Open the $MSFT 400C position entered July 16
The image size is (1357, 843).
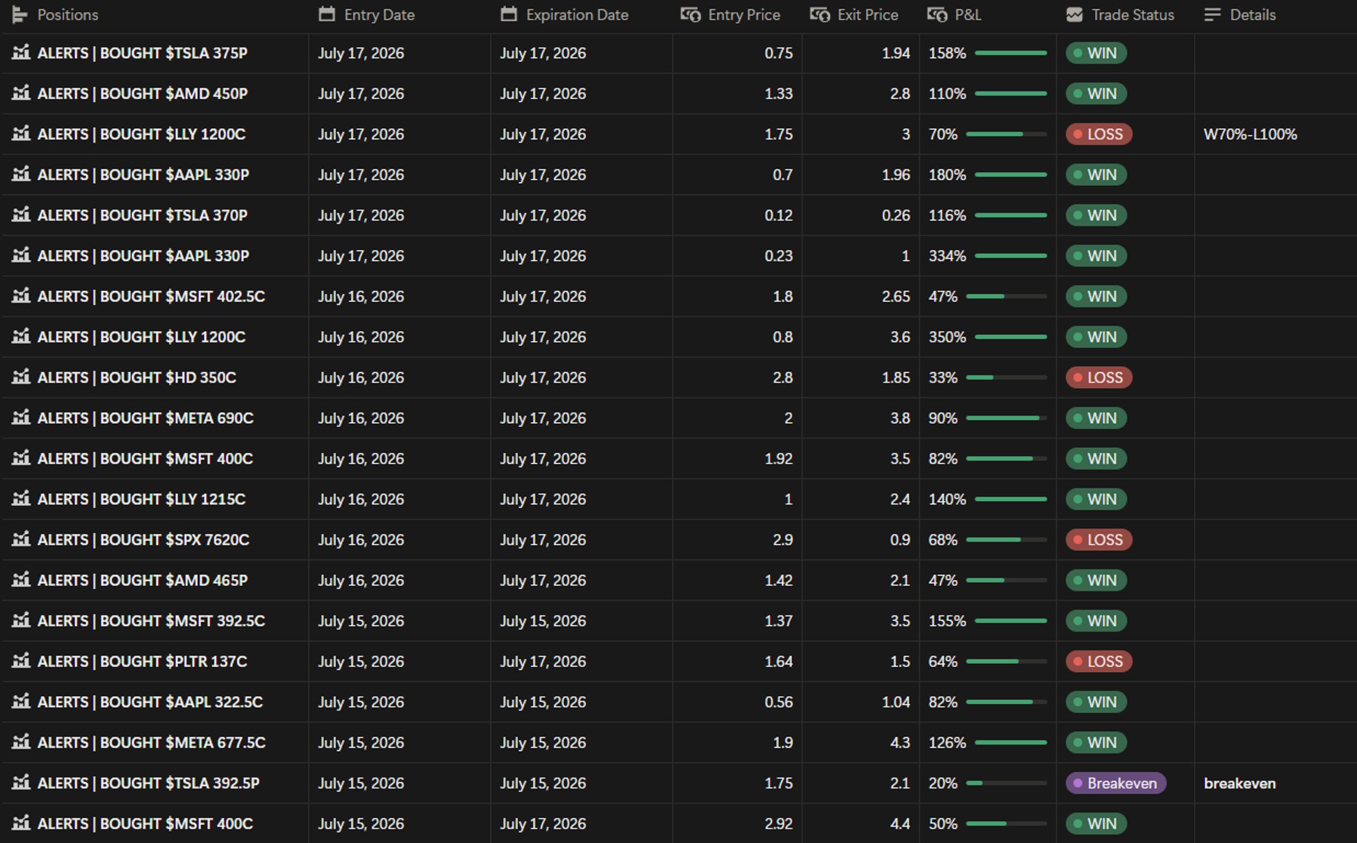click(145, 458)
